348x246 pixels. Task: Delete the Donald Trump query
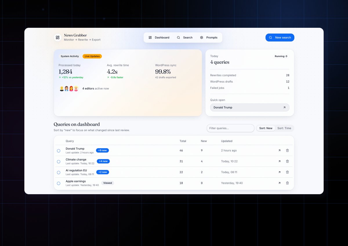(287, 150)
